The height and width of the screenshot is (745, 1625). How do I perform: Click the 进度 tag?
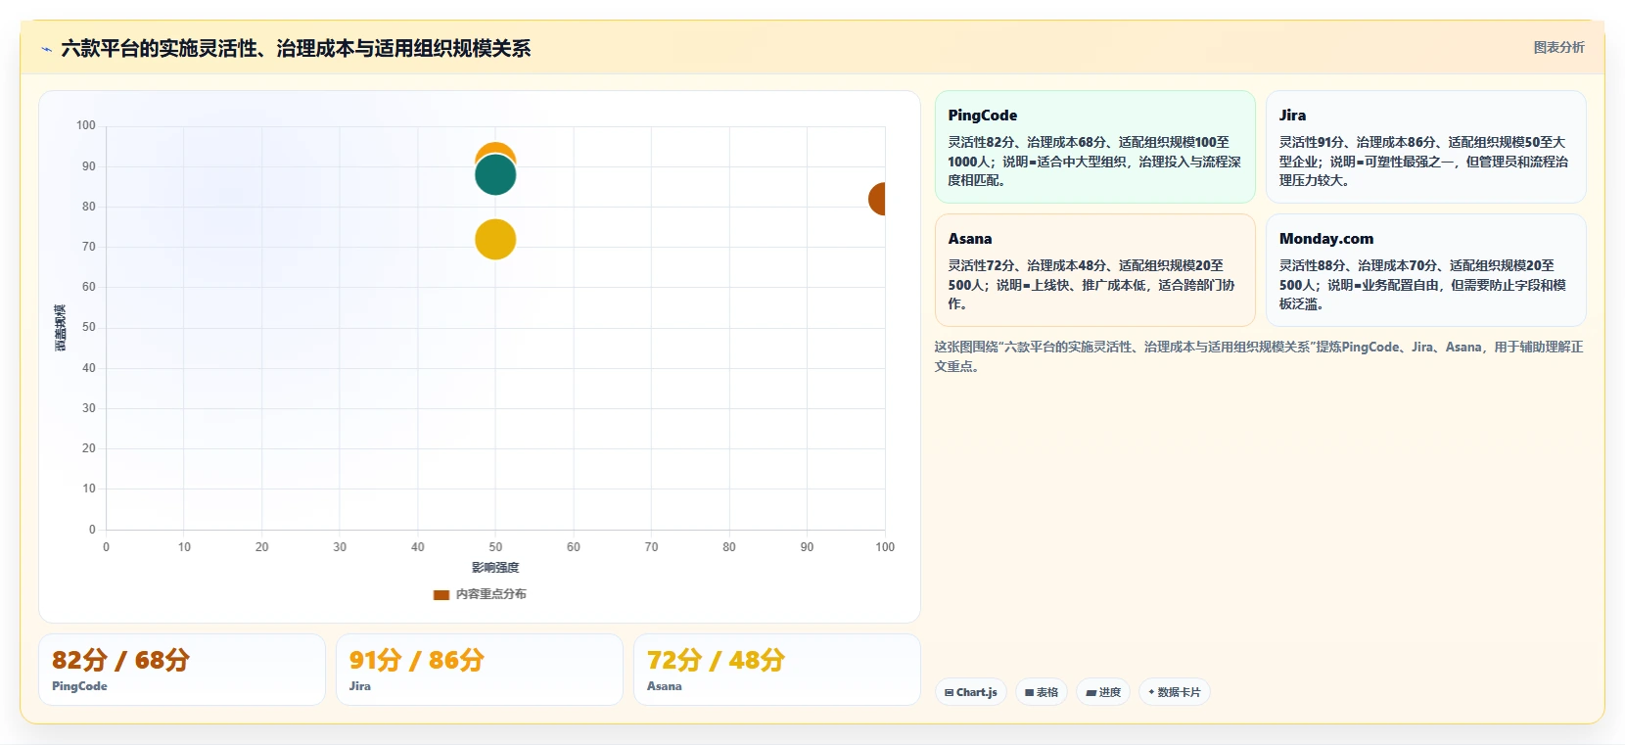coord(1102,692)
